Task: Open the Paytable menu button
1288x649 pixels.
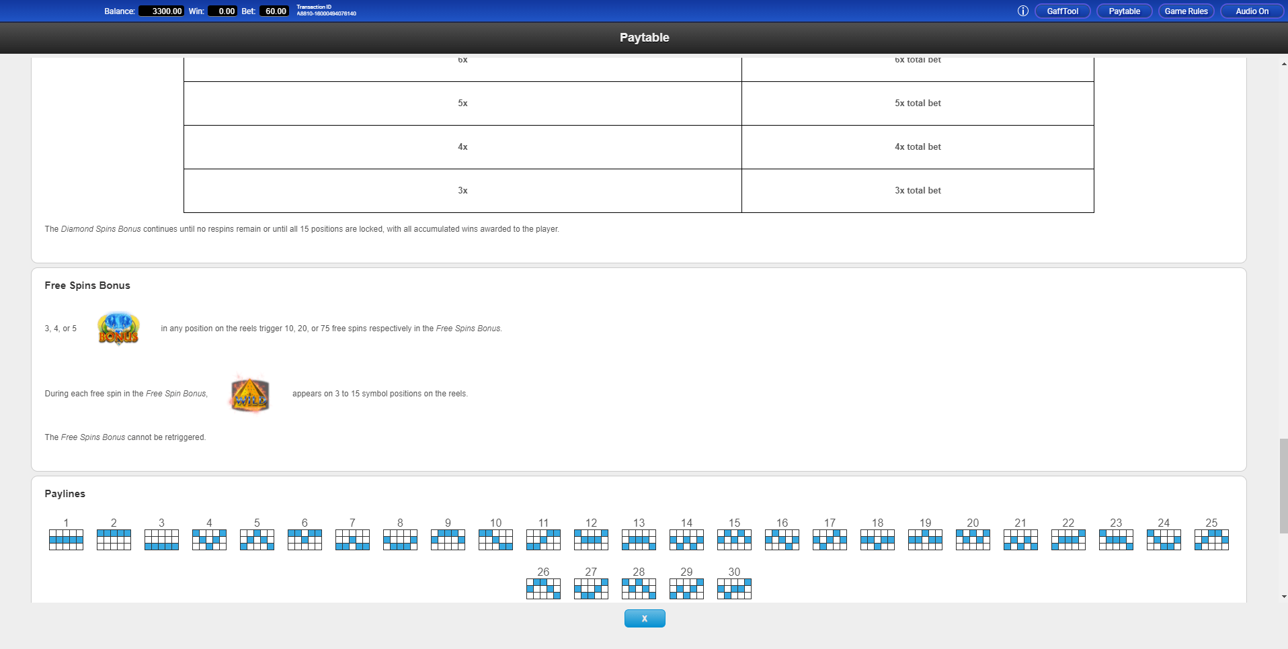Action: [1124, 11]
